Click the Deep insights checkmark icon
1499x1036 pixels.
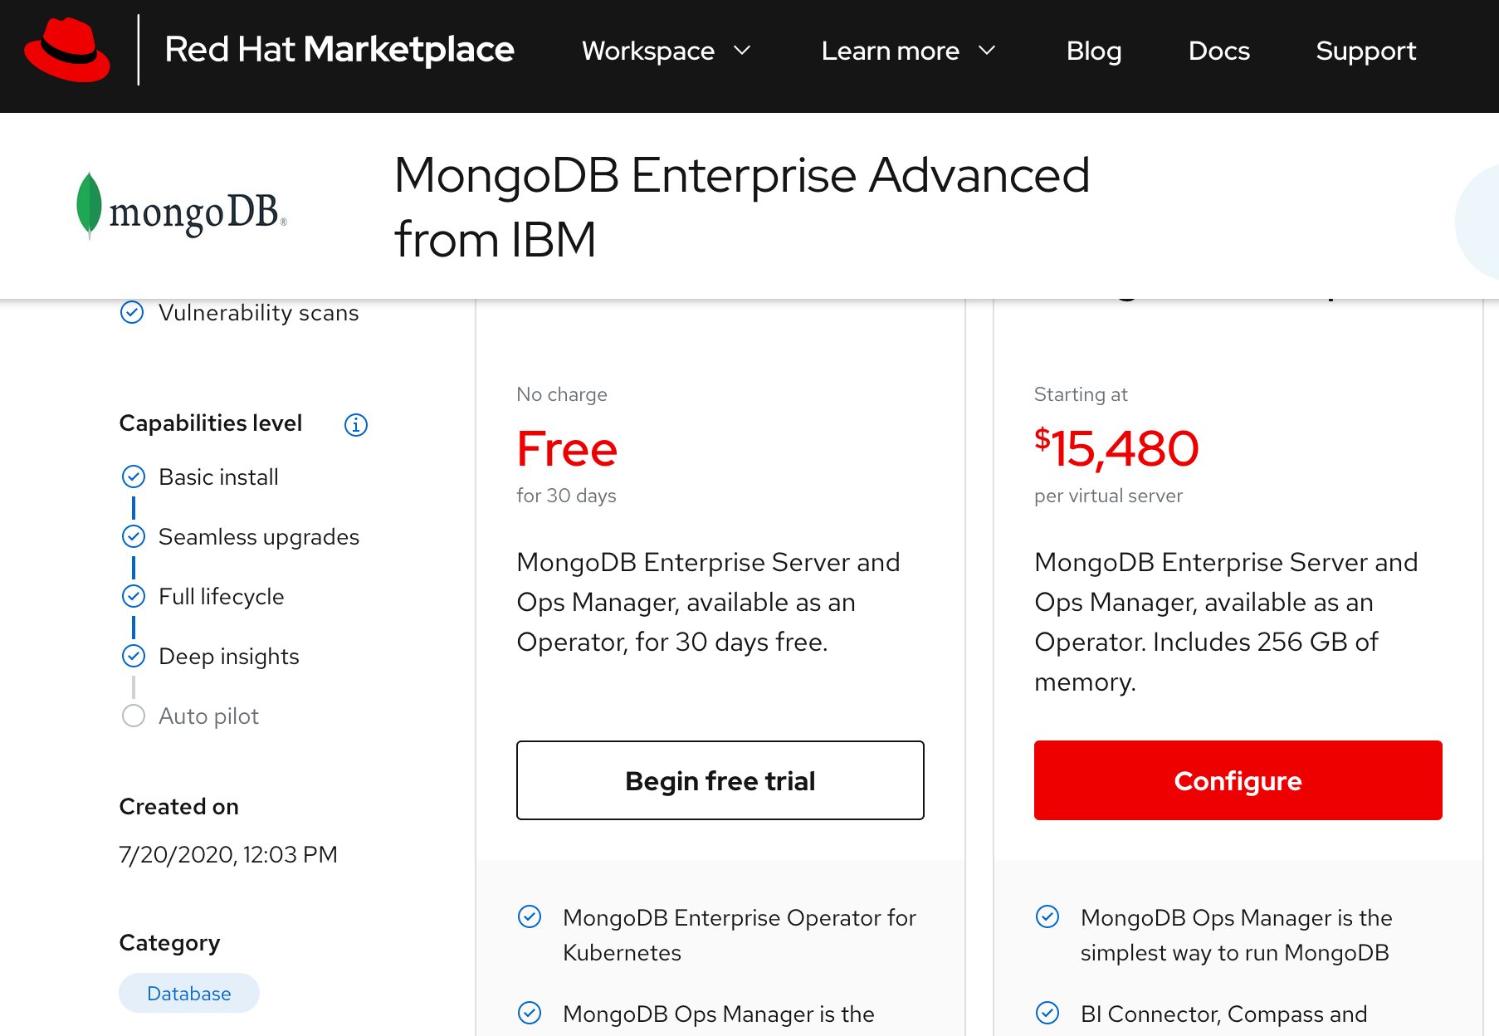(134, 656)
